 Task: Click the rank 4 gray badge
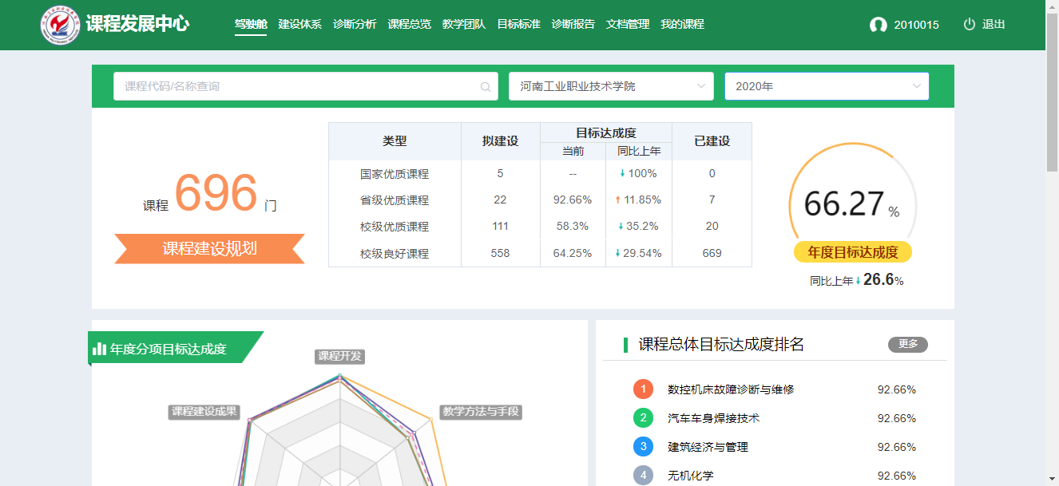click(x=644, y=476)
